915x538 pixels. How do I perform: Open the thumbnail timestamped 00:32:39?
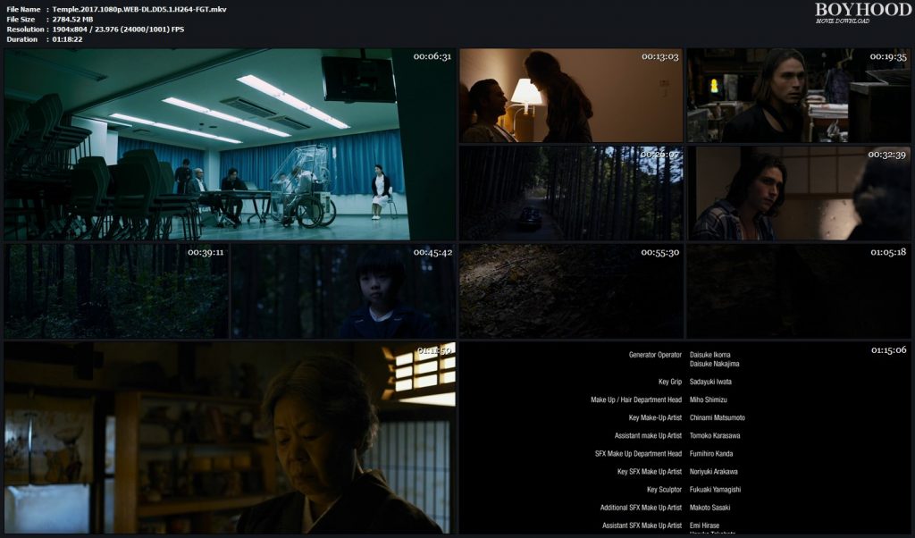(x=798, y=193)
